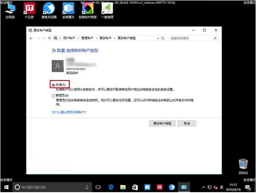Click the Windows Start button
Screen dimensions: 256x193
click(x=6, y=187)
